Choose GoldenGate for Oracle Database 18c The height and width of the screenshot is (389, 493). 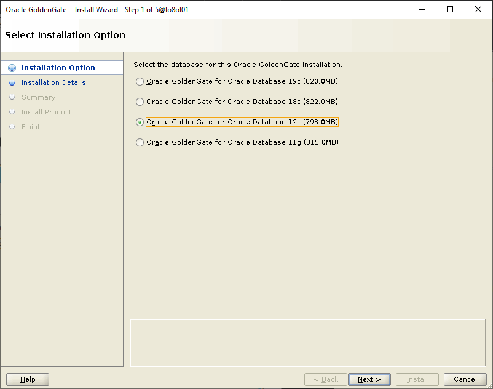click(140, 102)
